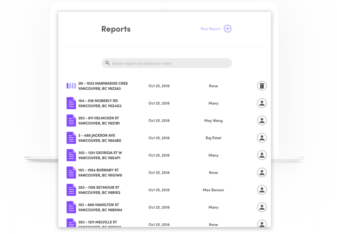Open the report for 488 Jackson Ave
The image size is (337, 234).
[x=100, y=138]
